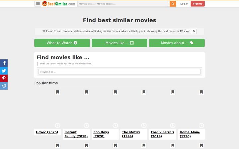
Task: Share on Twitter
Action: (4, 71)
